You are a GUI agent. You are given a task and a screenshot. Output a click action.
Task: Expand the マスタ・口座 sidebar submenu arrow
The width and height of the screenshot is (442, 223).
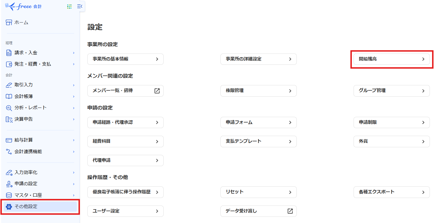74,195
